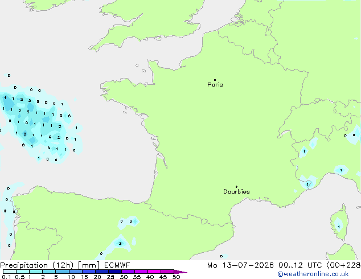This screenshot has height=279, width=361.
Task: Click the 30 mm purple legend swatch
Action: pos(128,272)
